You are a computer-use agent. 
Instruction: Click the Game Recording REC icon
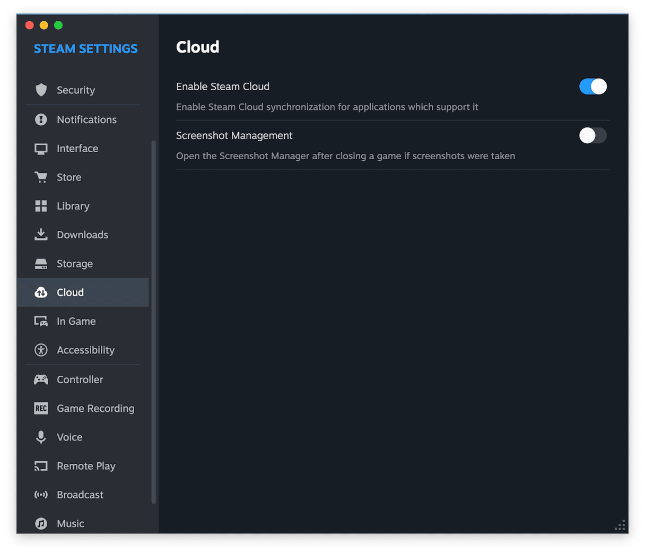(41, 408)
